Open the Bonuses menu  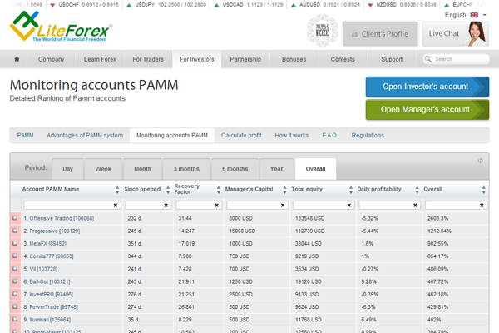pos(294,59)
